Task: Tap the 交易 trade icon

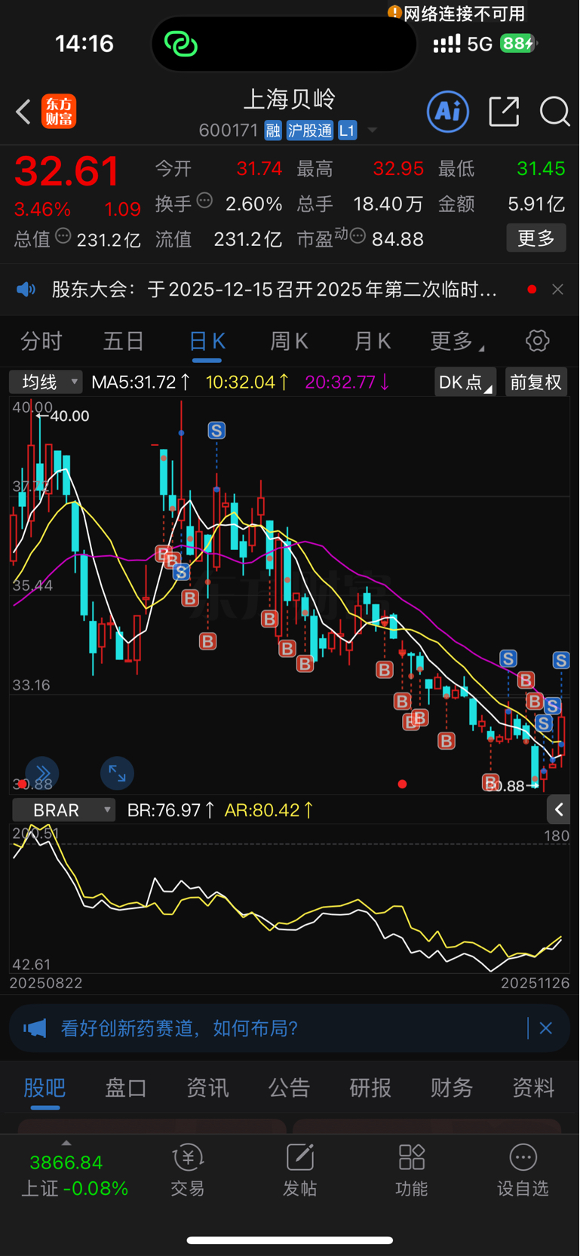Action: point(188,1157)
